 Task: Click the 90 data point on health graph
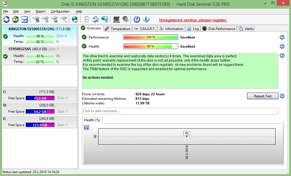point(187,136)
